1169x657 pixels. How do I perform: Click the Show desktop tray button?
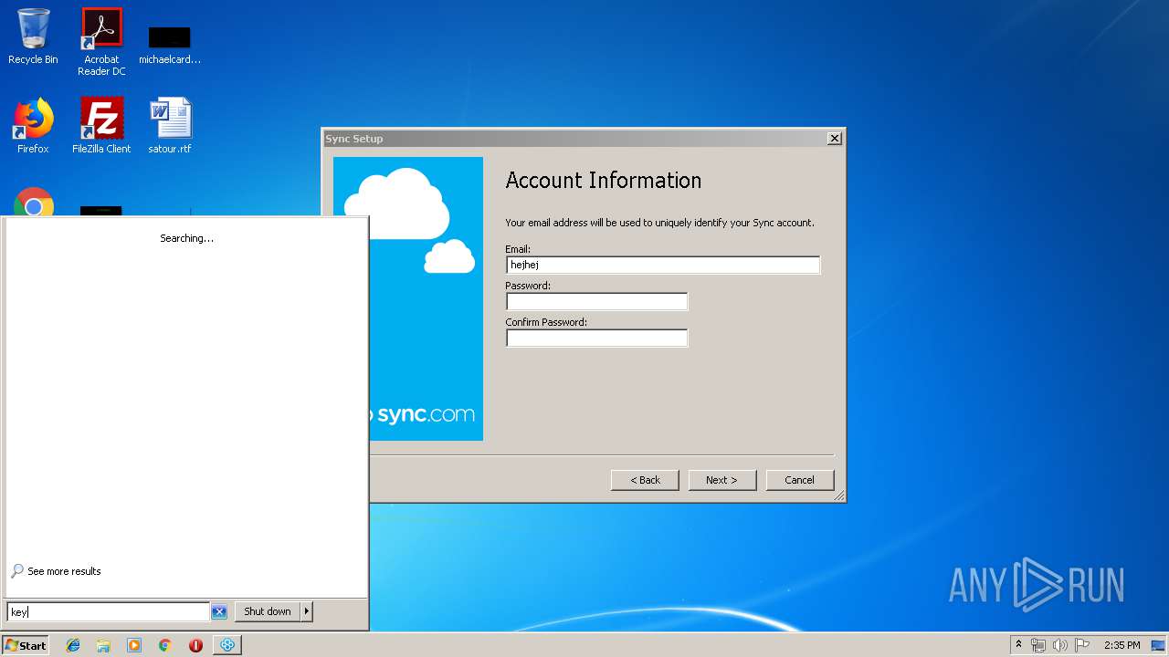(1159, 645)
